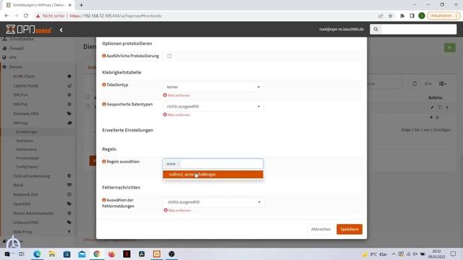Click the clone icon in Befehle column

(440, 108)
